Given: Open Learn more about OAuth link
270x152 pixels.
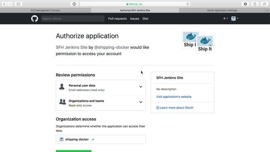Looking at the screenshot, I should pos(176,108).
